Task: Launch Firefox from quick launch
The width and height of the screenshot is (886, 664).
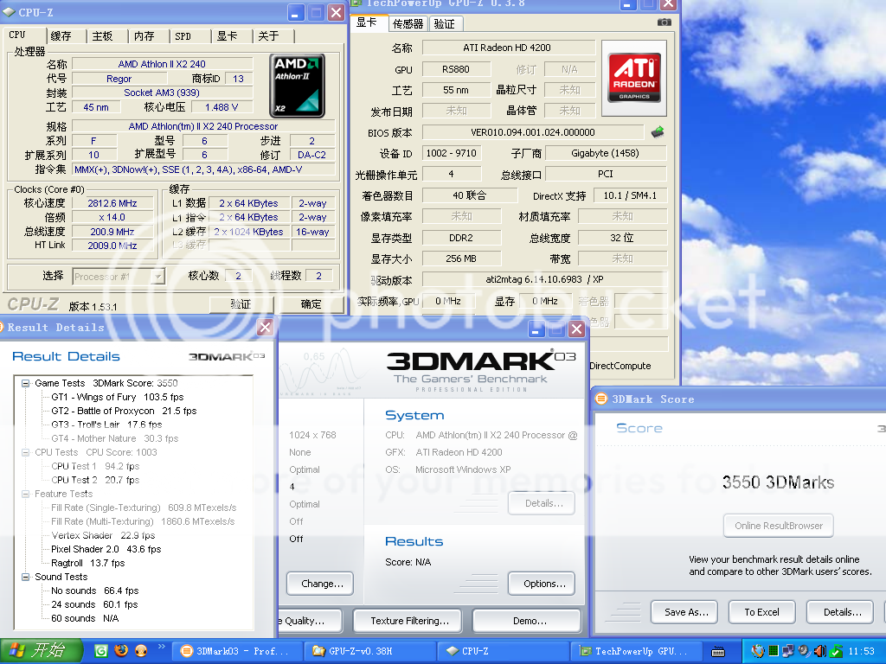Action: click(121, 650)
